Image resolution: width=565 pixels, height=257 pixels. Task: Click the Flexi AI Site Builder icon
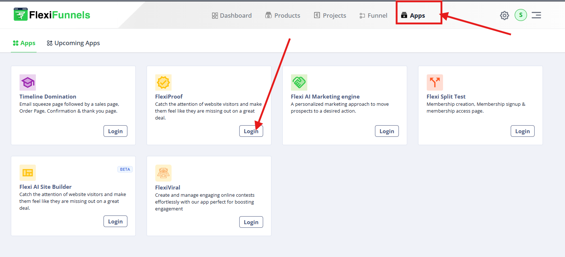[x=28, y=173]
